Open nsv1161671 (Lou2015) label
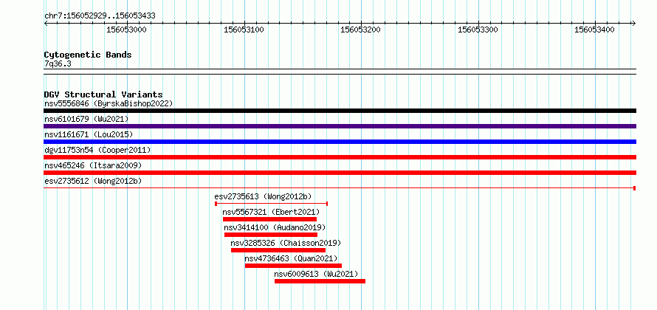657x310 pixels. click(x=89, y=134)
